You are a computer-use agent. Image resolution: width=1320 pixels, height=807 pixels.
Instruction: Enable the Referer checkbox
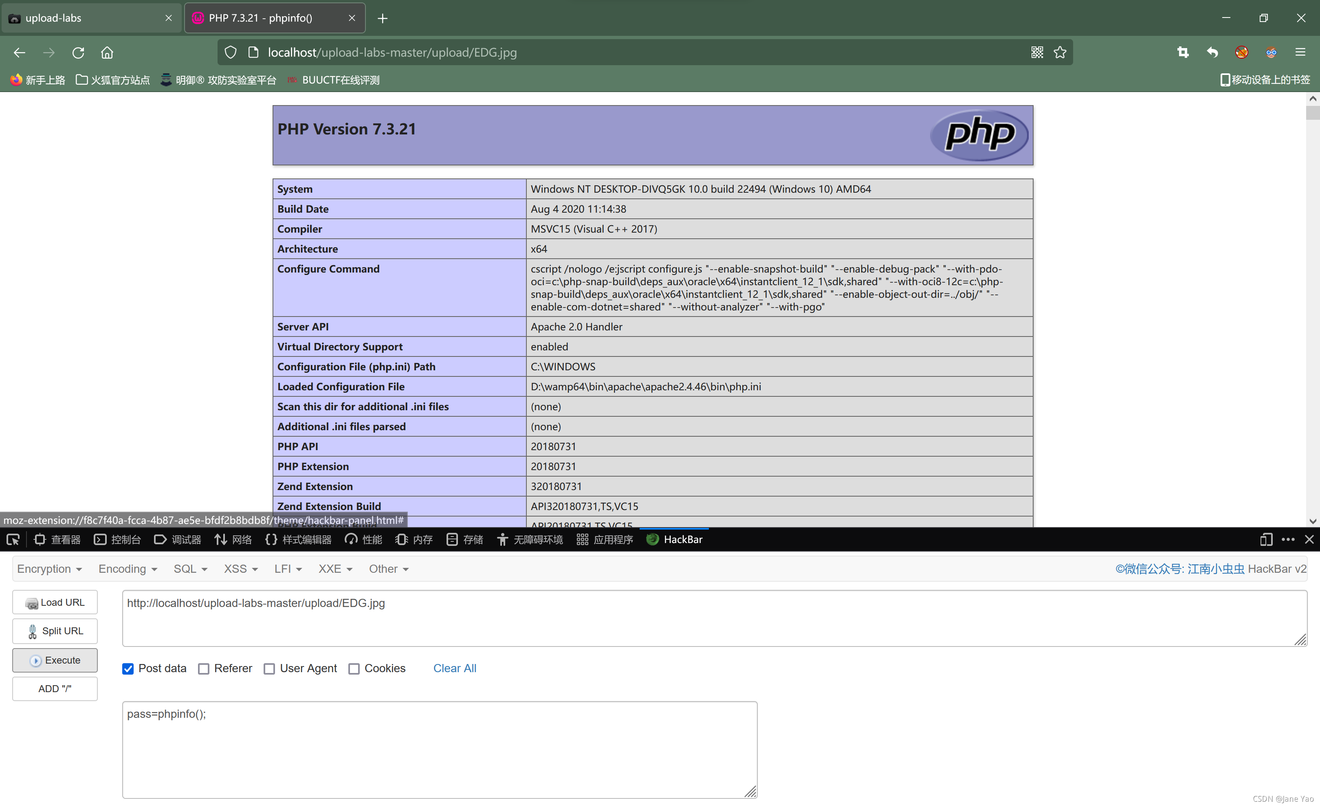pyautogui.click(x=204, y=668)
